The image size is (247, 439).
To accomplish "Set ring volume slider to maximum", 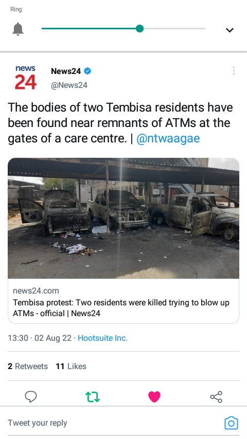I will [x=205, y=29].
